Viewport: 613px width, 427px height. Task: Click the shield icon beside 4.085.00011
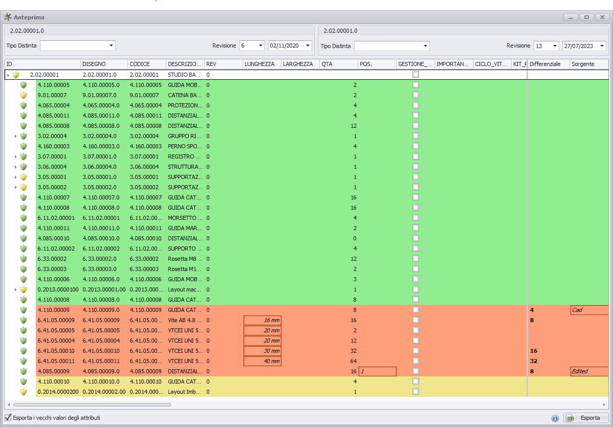pos(24,116)
